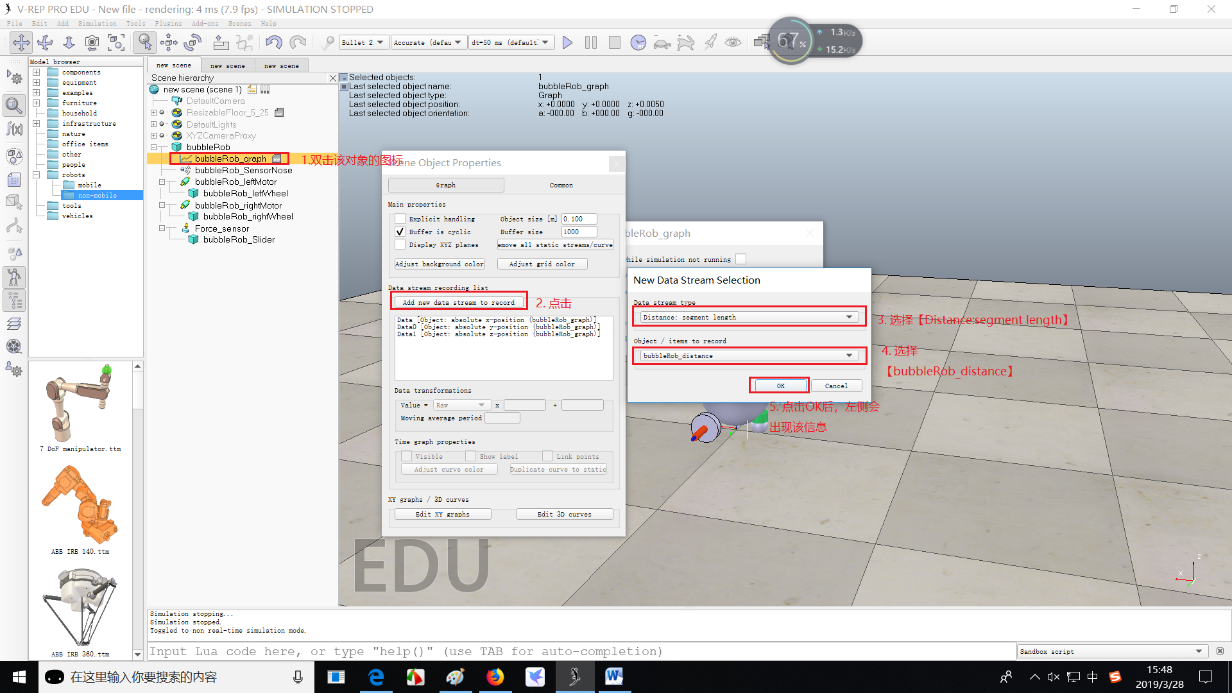This screenshot has width=1232, height=693.
Task: Click the toggle visualization eye icon
Action: (x=733, y=42)
